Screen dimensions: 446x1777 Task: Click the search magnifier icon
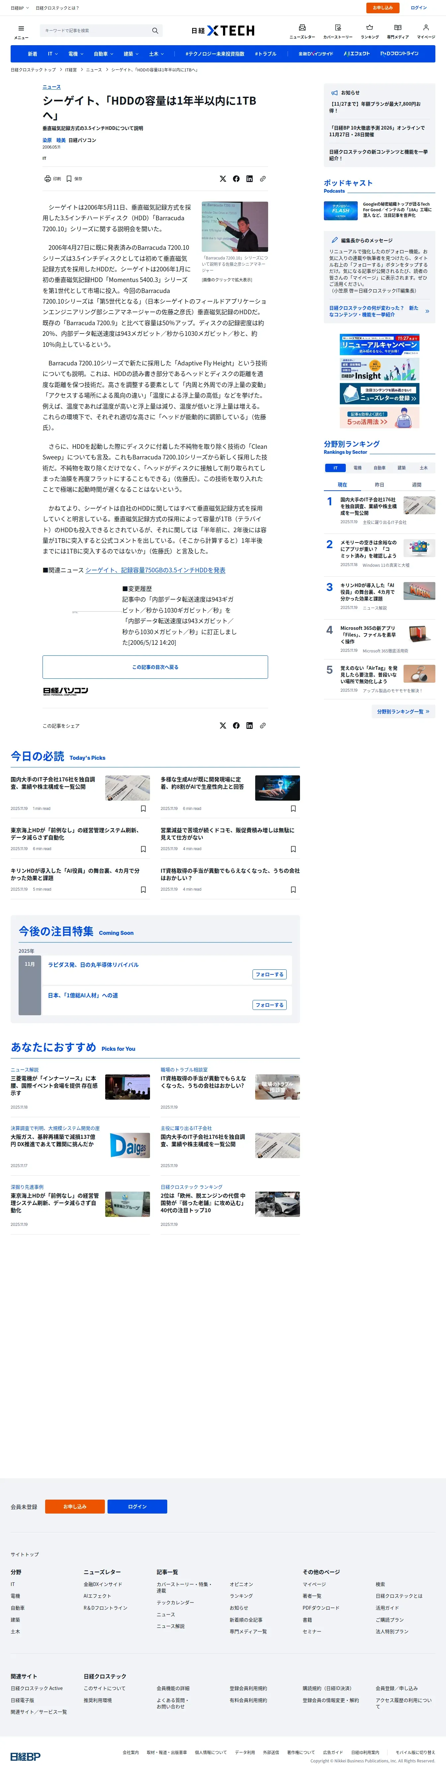pyautogui.click(x=155, y=30)
